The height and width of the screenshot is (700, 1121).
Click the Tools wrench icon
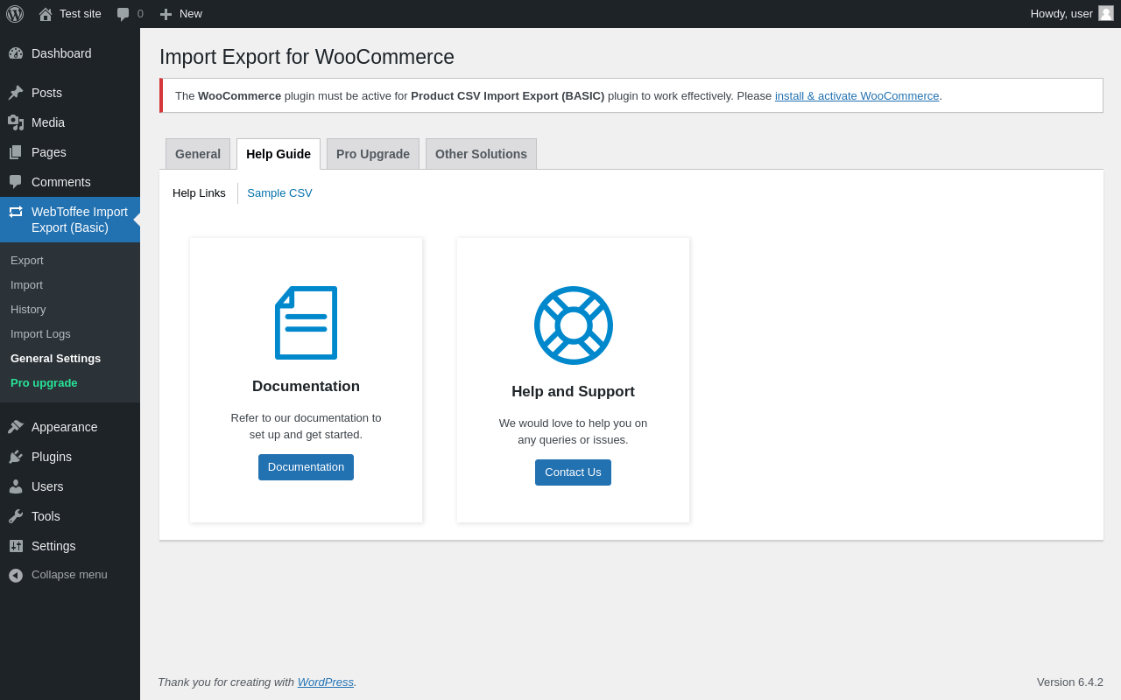(16, 516)
